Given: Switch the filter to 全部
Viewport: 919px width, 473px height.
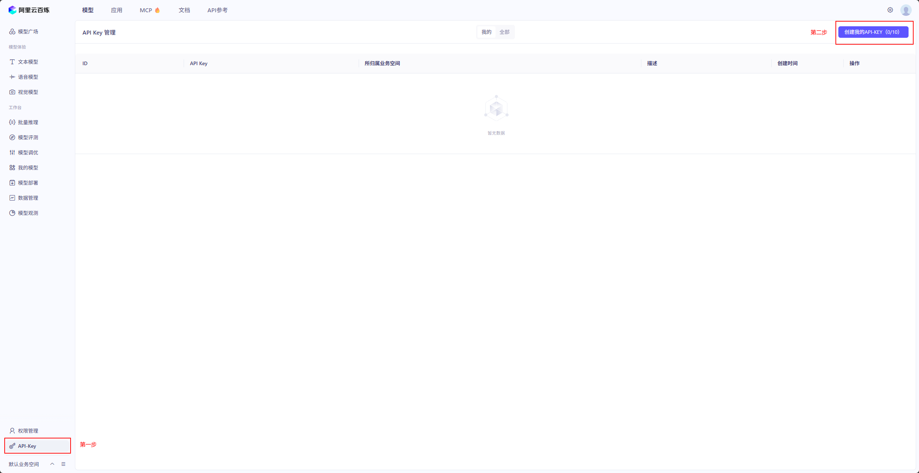Looking at the screenshot, I should click(x=504, y=32).
